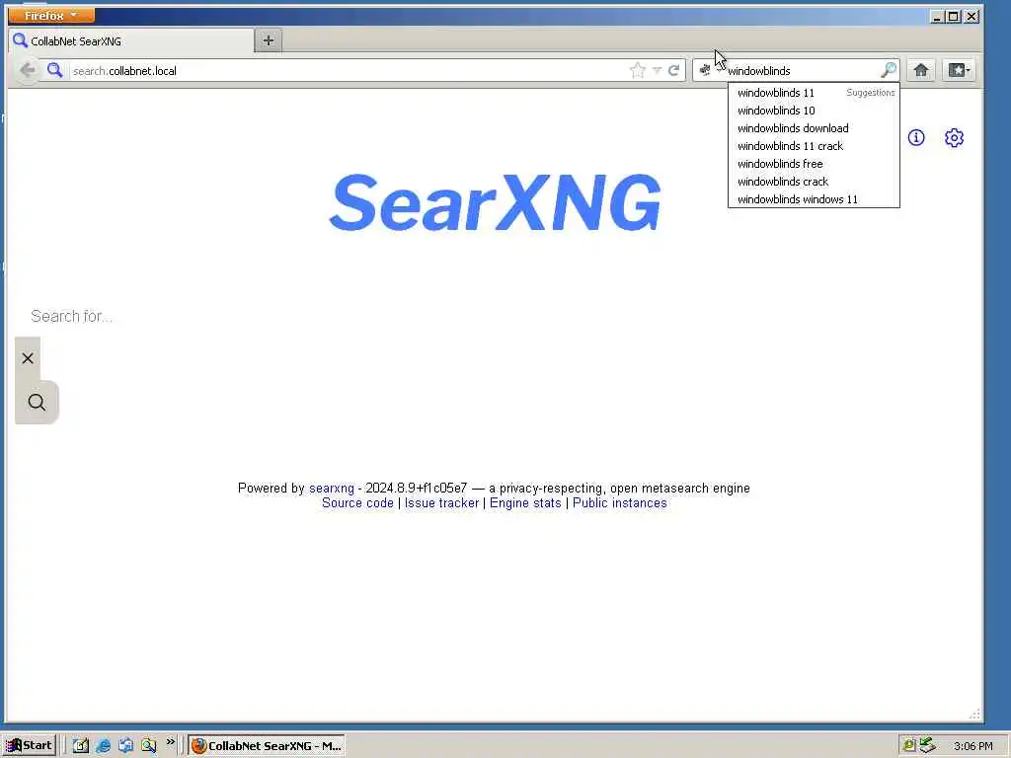Open the Engine stats link

click(x=525, y=502)
